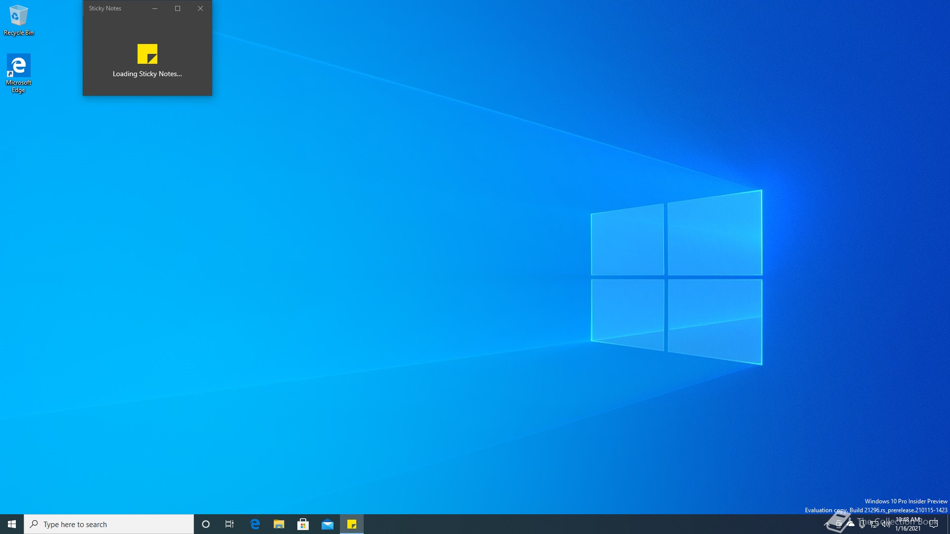Click the microphone tray icon

pyautogui.click(x=862, y=524)
